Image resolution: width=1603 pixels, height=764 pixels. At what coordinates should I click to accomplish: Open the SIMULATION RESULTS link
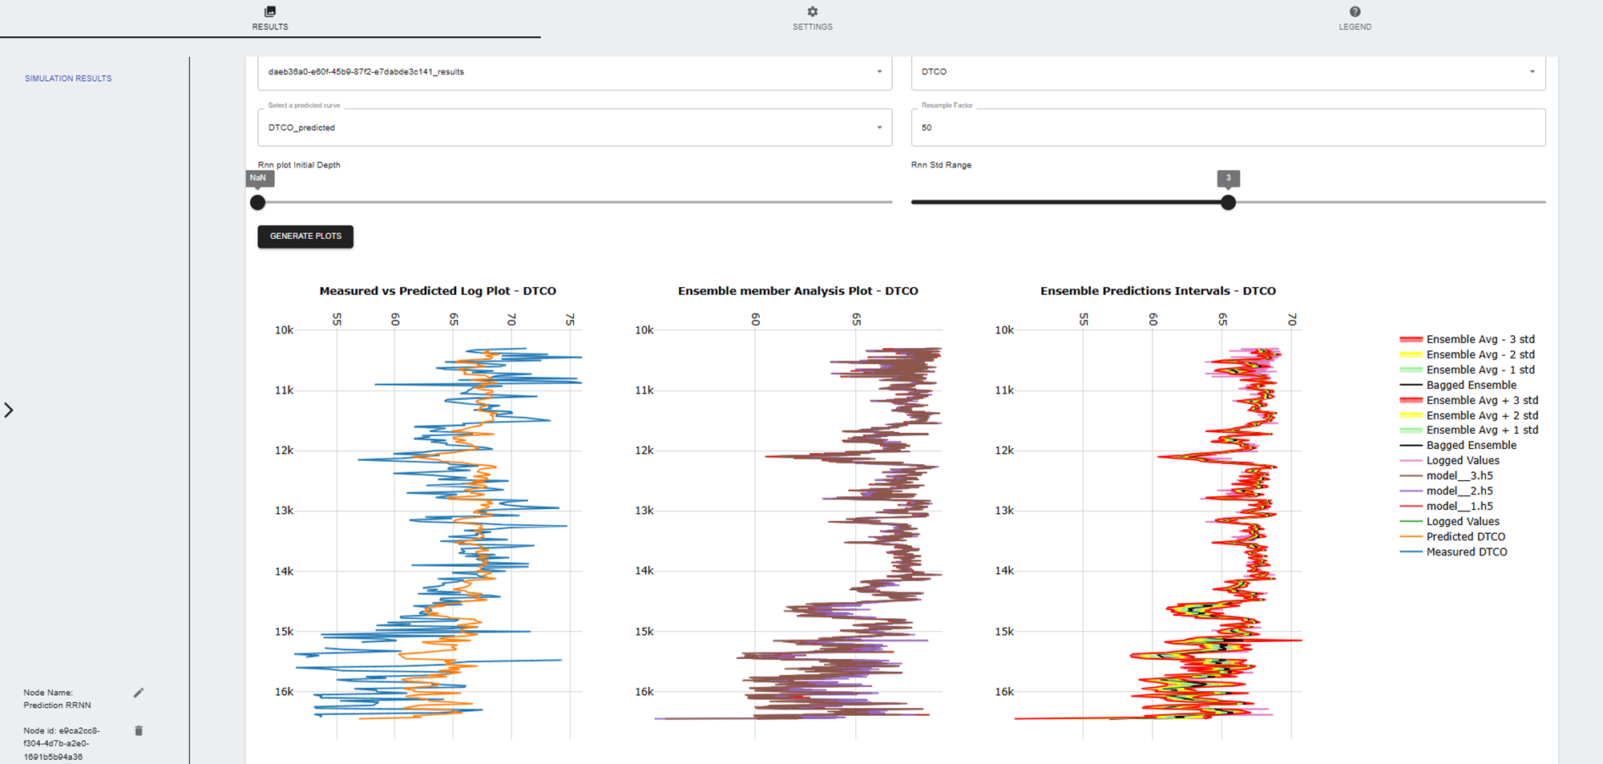tap(68, 79)
